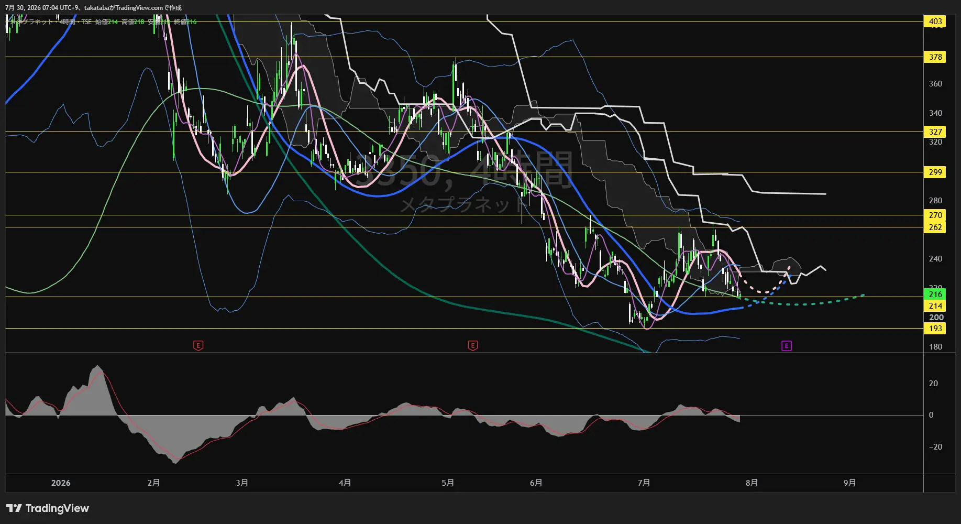Click the 299 horizontal line price tag
This screenshot has height=524, width=961.
click(935, 172)
